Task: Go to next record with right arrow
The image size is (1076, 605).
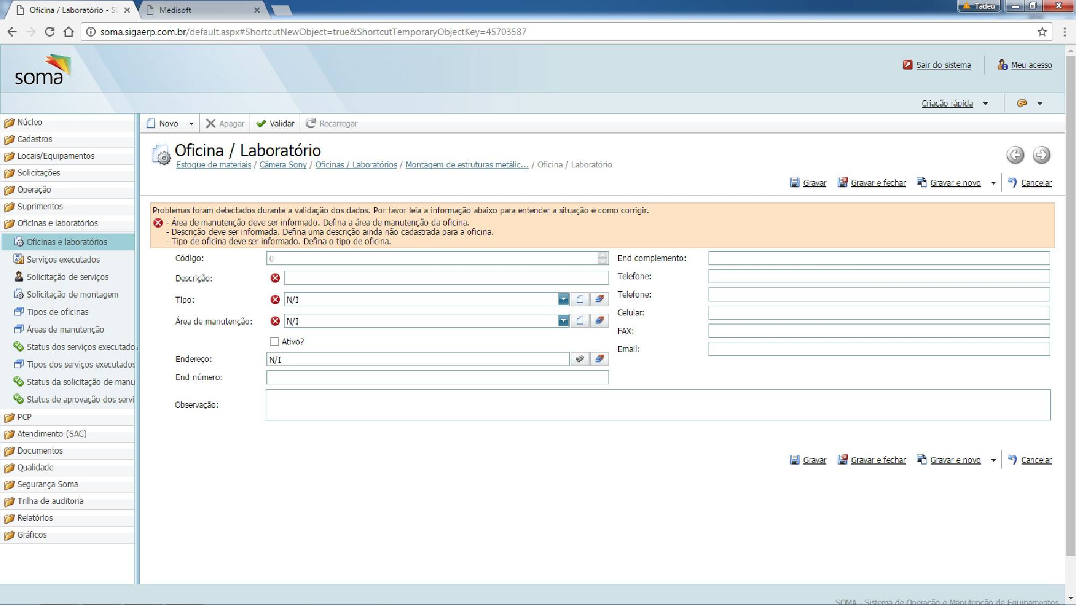Action: click(x=1041, y=155)
